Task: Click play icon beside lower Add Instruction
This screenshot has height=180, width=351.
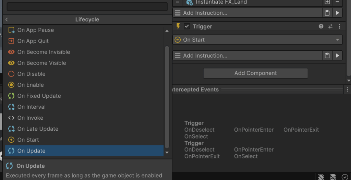Action: 337,56
